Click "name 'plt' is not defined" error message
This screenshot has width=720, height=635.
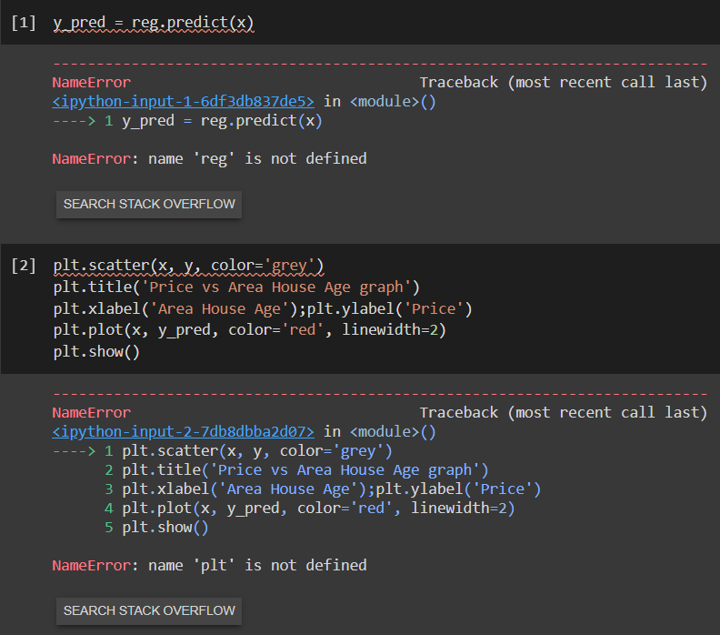(x=257, y=565)
